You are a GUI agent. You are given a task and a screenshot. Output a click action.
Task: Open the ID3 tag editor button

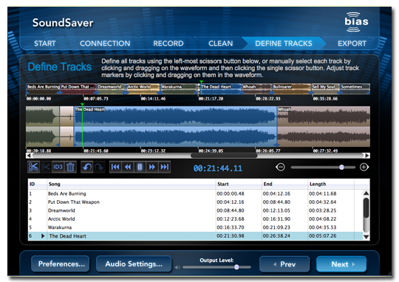coord(58,167)
